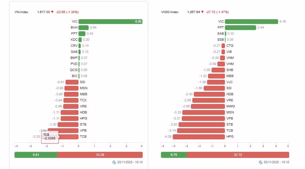
Task: Select the FPT bar in VN30-Index chart
Action: (x=240, y=28)
